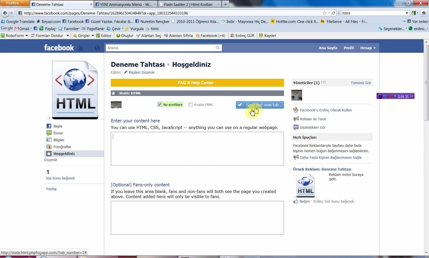This screenshot has height=258, width=429.
Task: Click the browser URL address field
Action: tap(173, 13)
